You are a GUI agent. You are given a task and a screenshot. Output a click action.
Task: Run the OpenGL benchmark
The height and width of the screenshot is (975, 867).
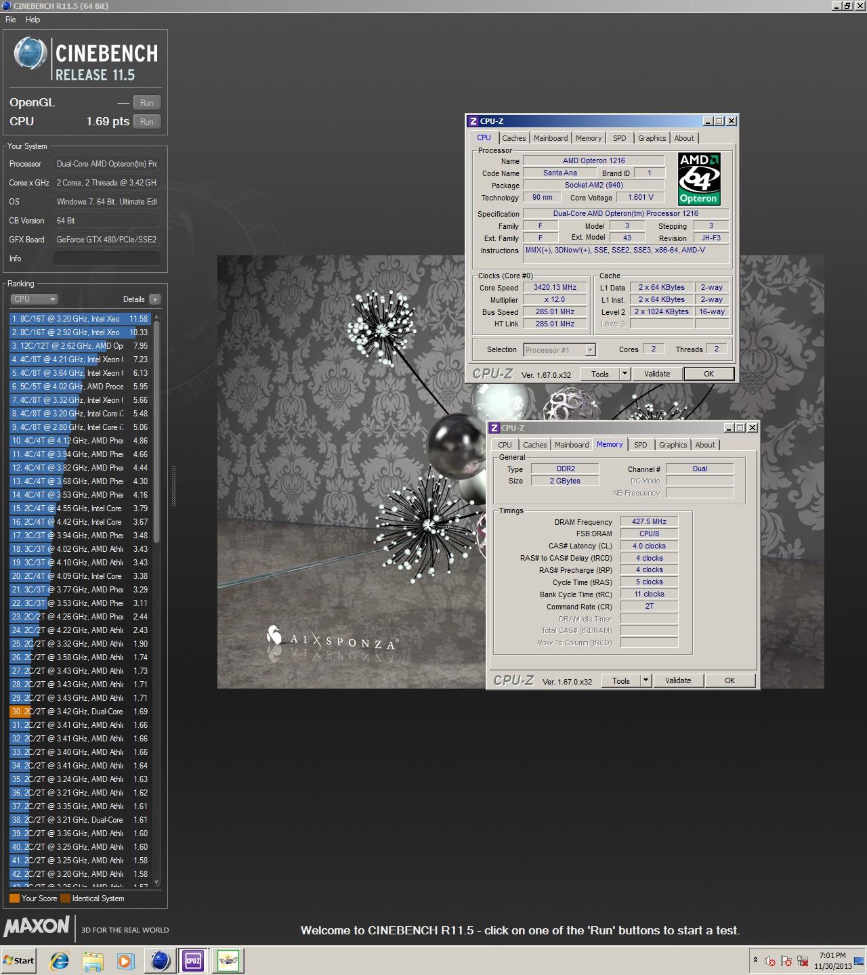(x=147, y=102)
